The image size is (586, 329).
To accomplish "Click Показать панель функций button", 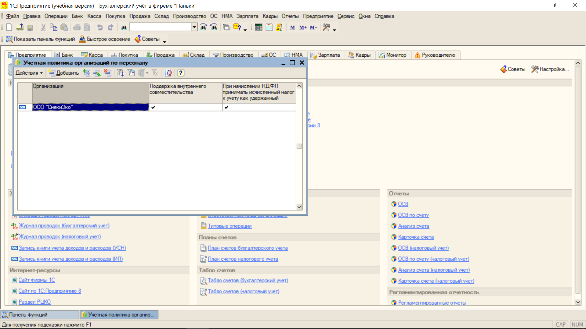I will (40, 39).
